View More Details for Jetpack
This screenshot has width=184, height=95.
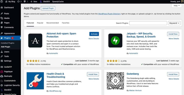tap(174, 39)
